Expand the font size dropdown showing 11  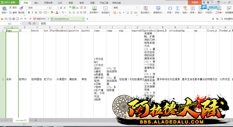coord(58,8)
